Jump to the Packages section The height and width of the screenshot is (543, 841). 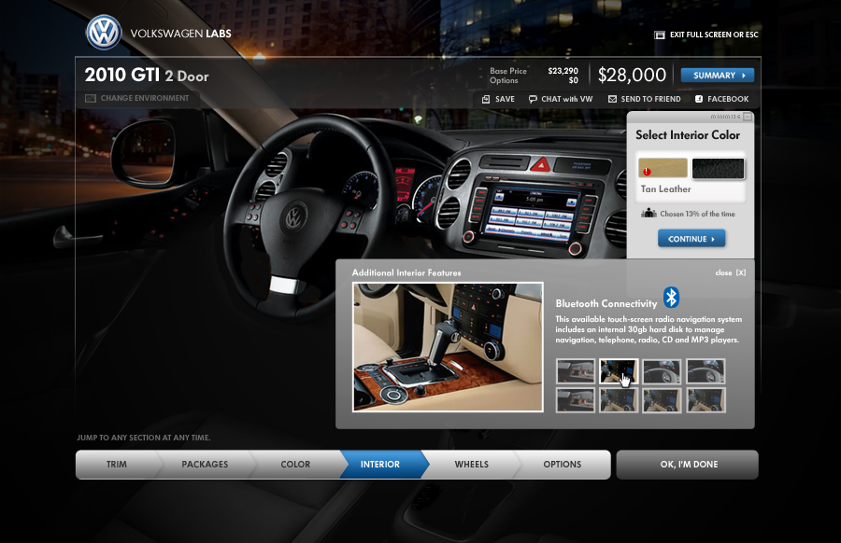coord(205,465)
